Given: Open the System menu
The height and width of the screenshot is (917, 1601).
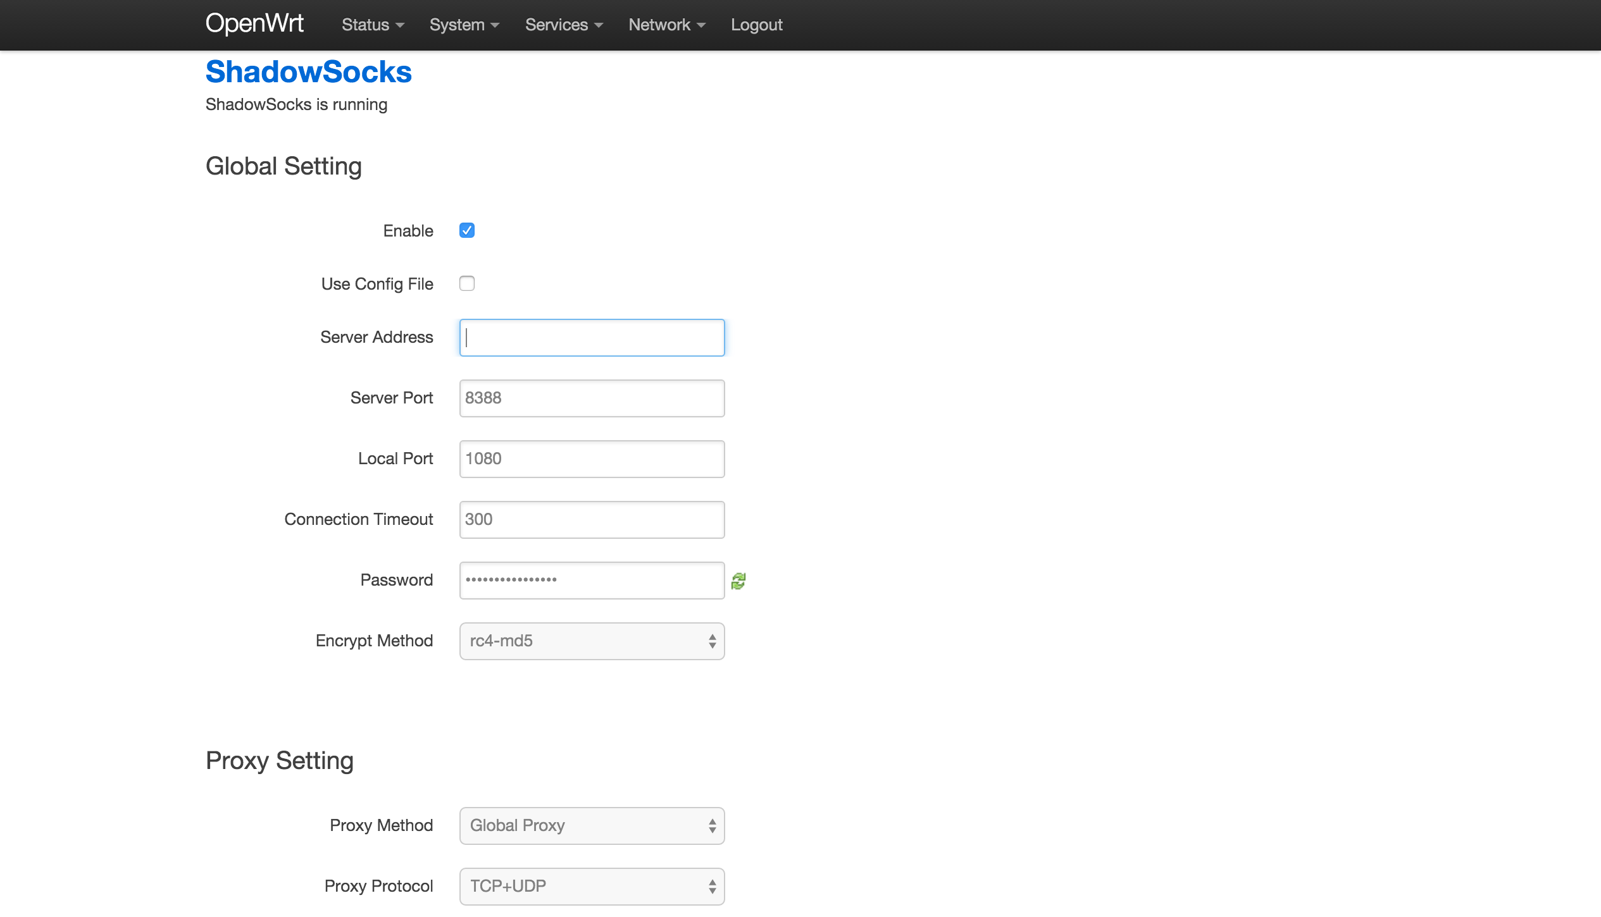Looking at the screenshot, I should 464,25.
